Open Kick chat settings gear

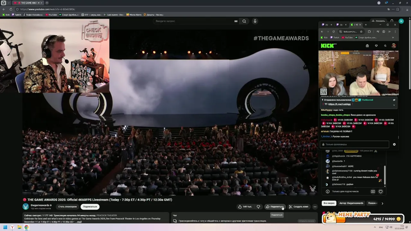tap(394, 144)
